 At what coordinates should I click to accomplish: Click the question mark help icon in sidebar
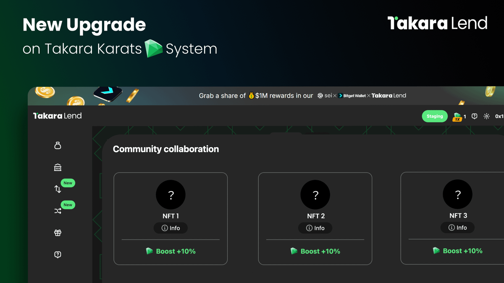click(58, 254)
